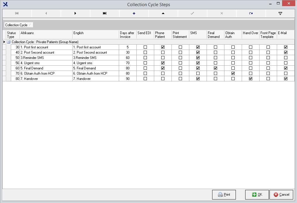Image resolution: width=297 pixels, height=203 pixels.
Task: Open filter with funnel icon
Action: pos(280,13)
